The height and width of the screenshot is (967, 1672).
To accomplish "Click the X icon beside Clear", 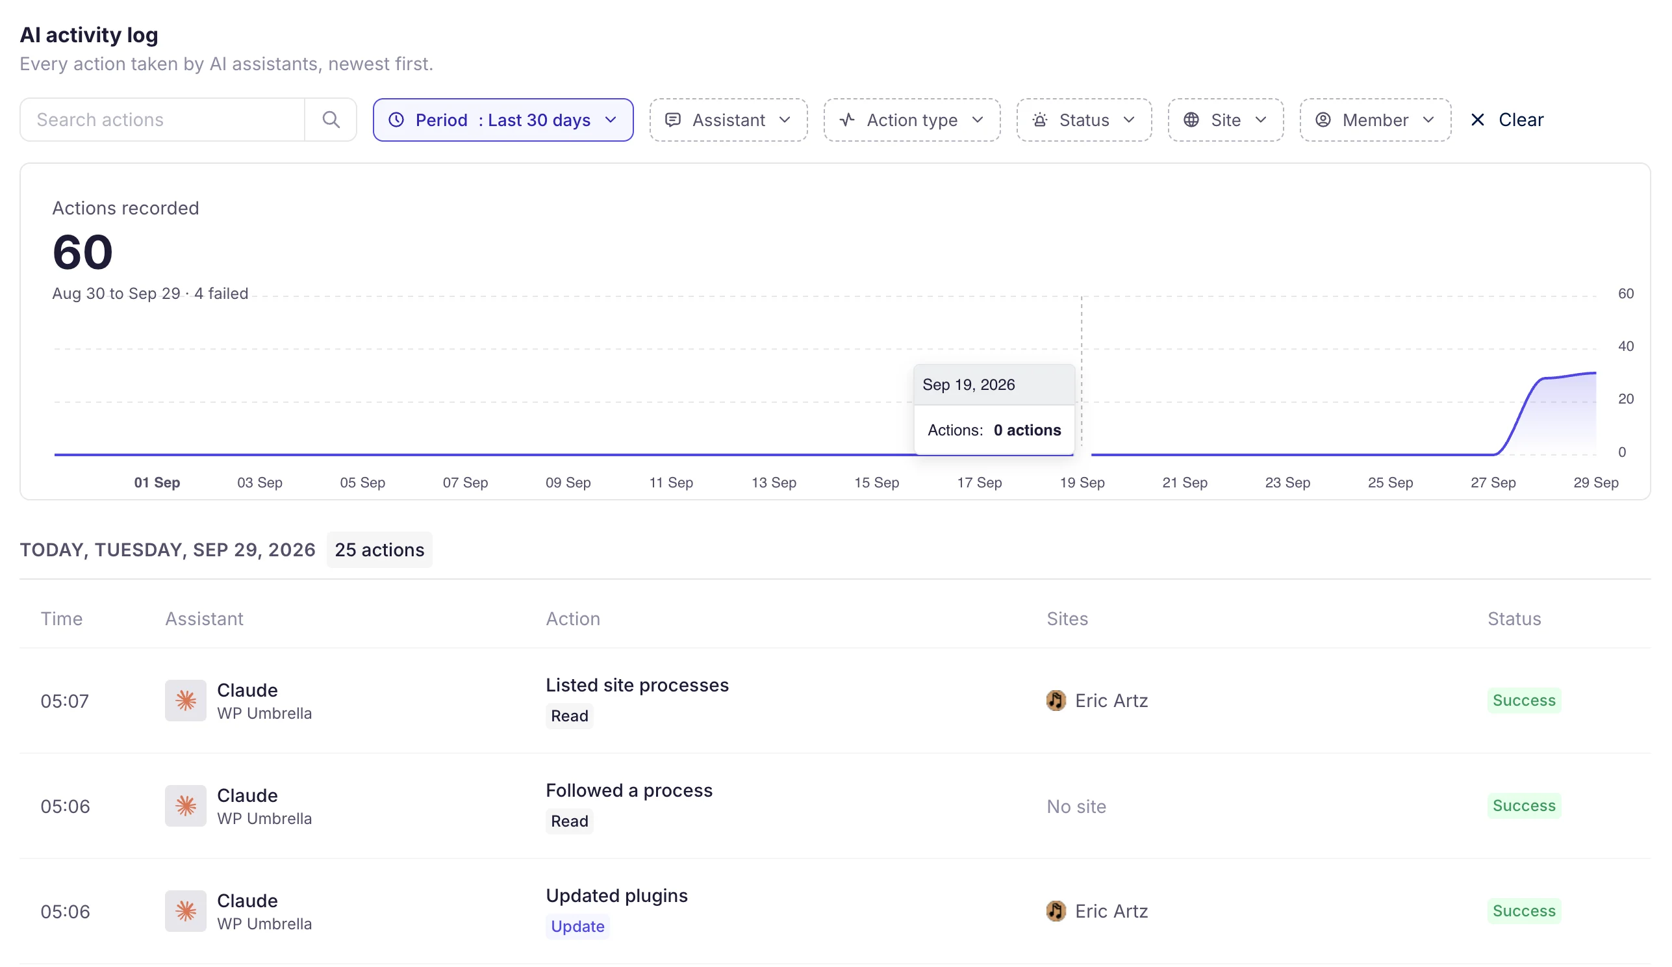I will click(x=1478, y=120).
